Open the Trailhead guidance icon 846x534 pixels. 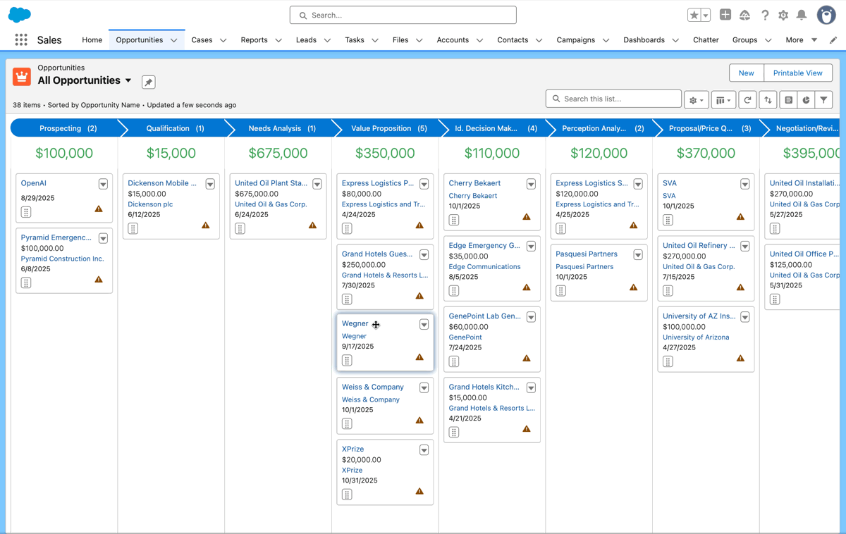744,15
